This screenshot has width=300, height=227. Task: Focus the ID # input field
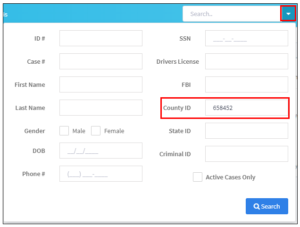pos(101,38)
